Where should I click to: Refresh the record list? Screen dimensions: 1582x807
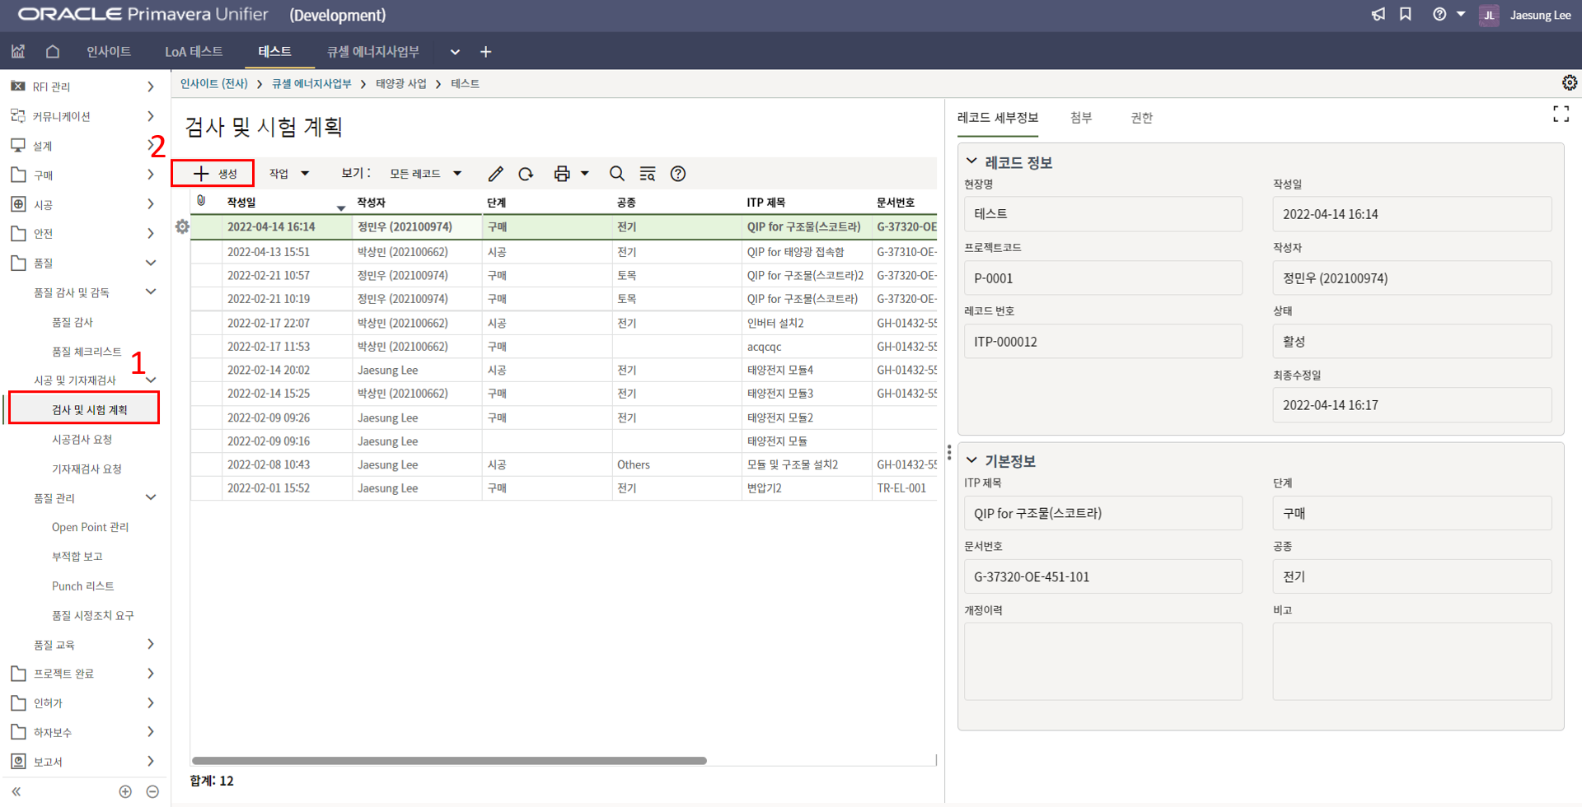pos(526,174)
